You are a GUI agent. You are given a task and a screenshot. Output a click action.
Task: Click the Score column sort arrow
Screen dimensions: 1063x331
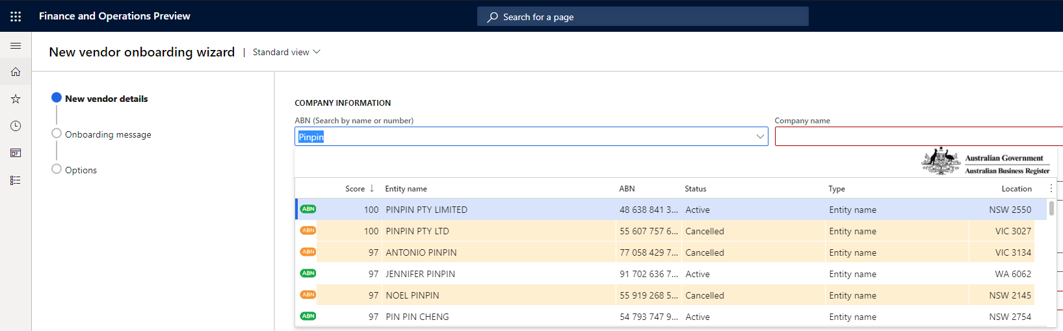click(x=372, y=188)
